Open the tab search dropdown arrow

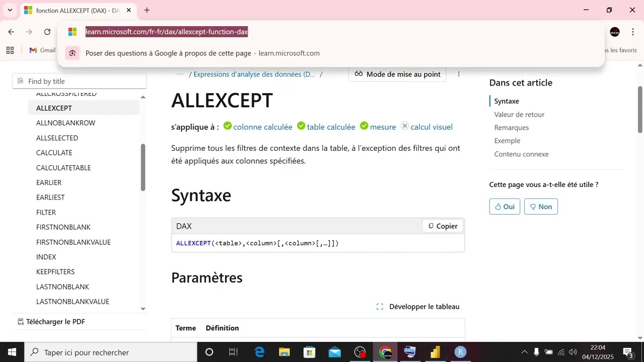click(10, 10)
